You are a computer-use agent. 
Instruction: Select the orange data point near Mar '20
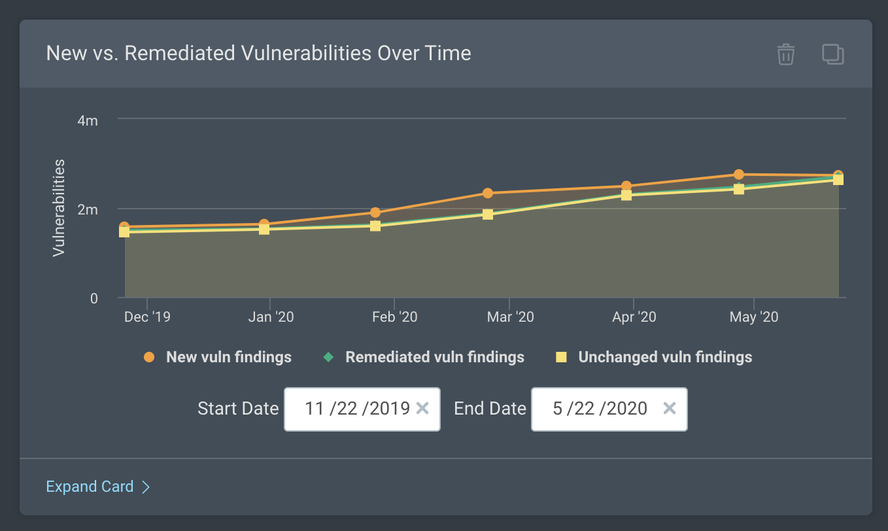tap(488, 193)
